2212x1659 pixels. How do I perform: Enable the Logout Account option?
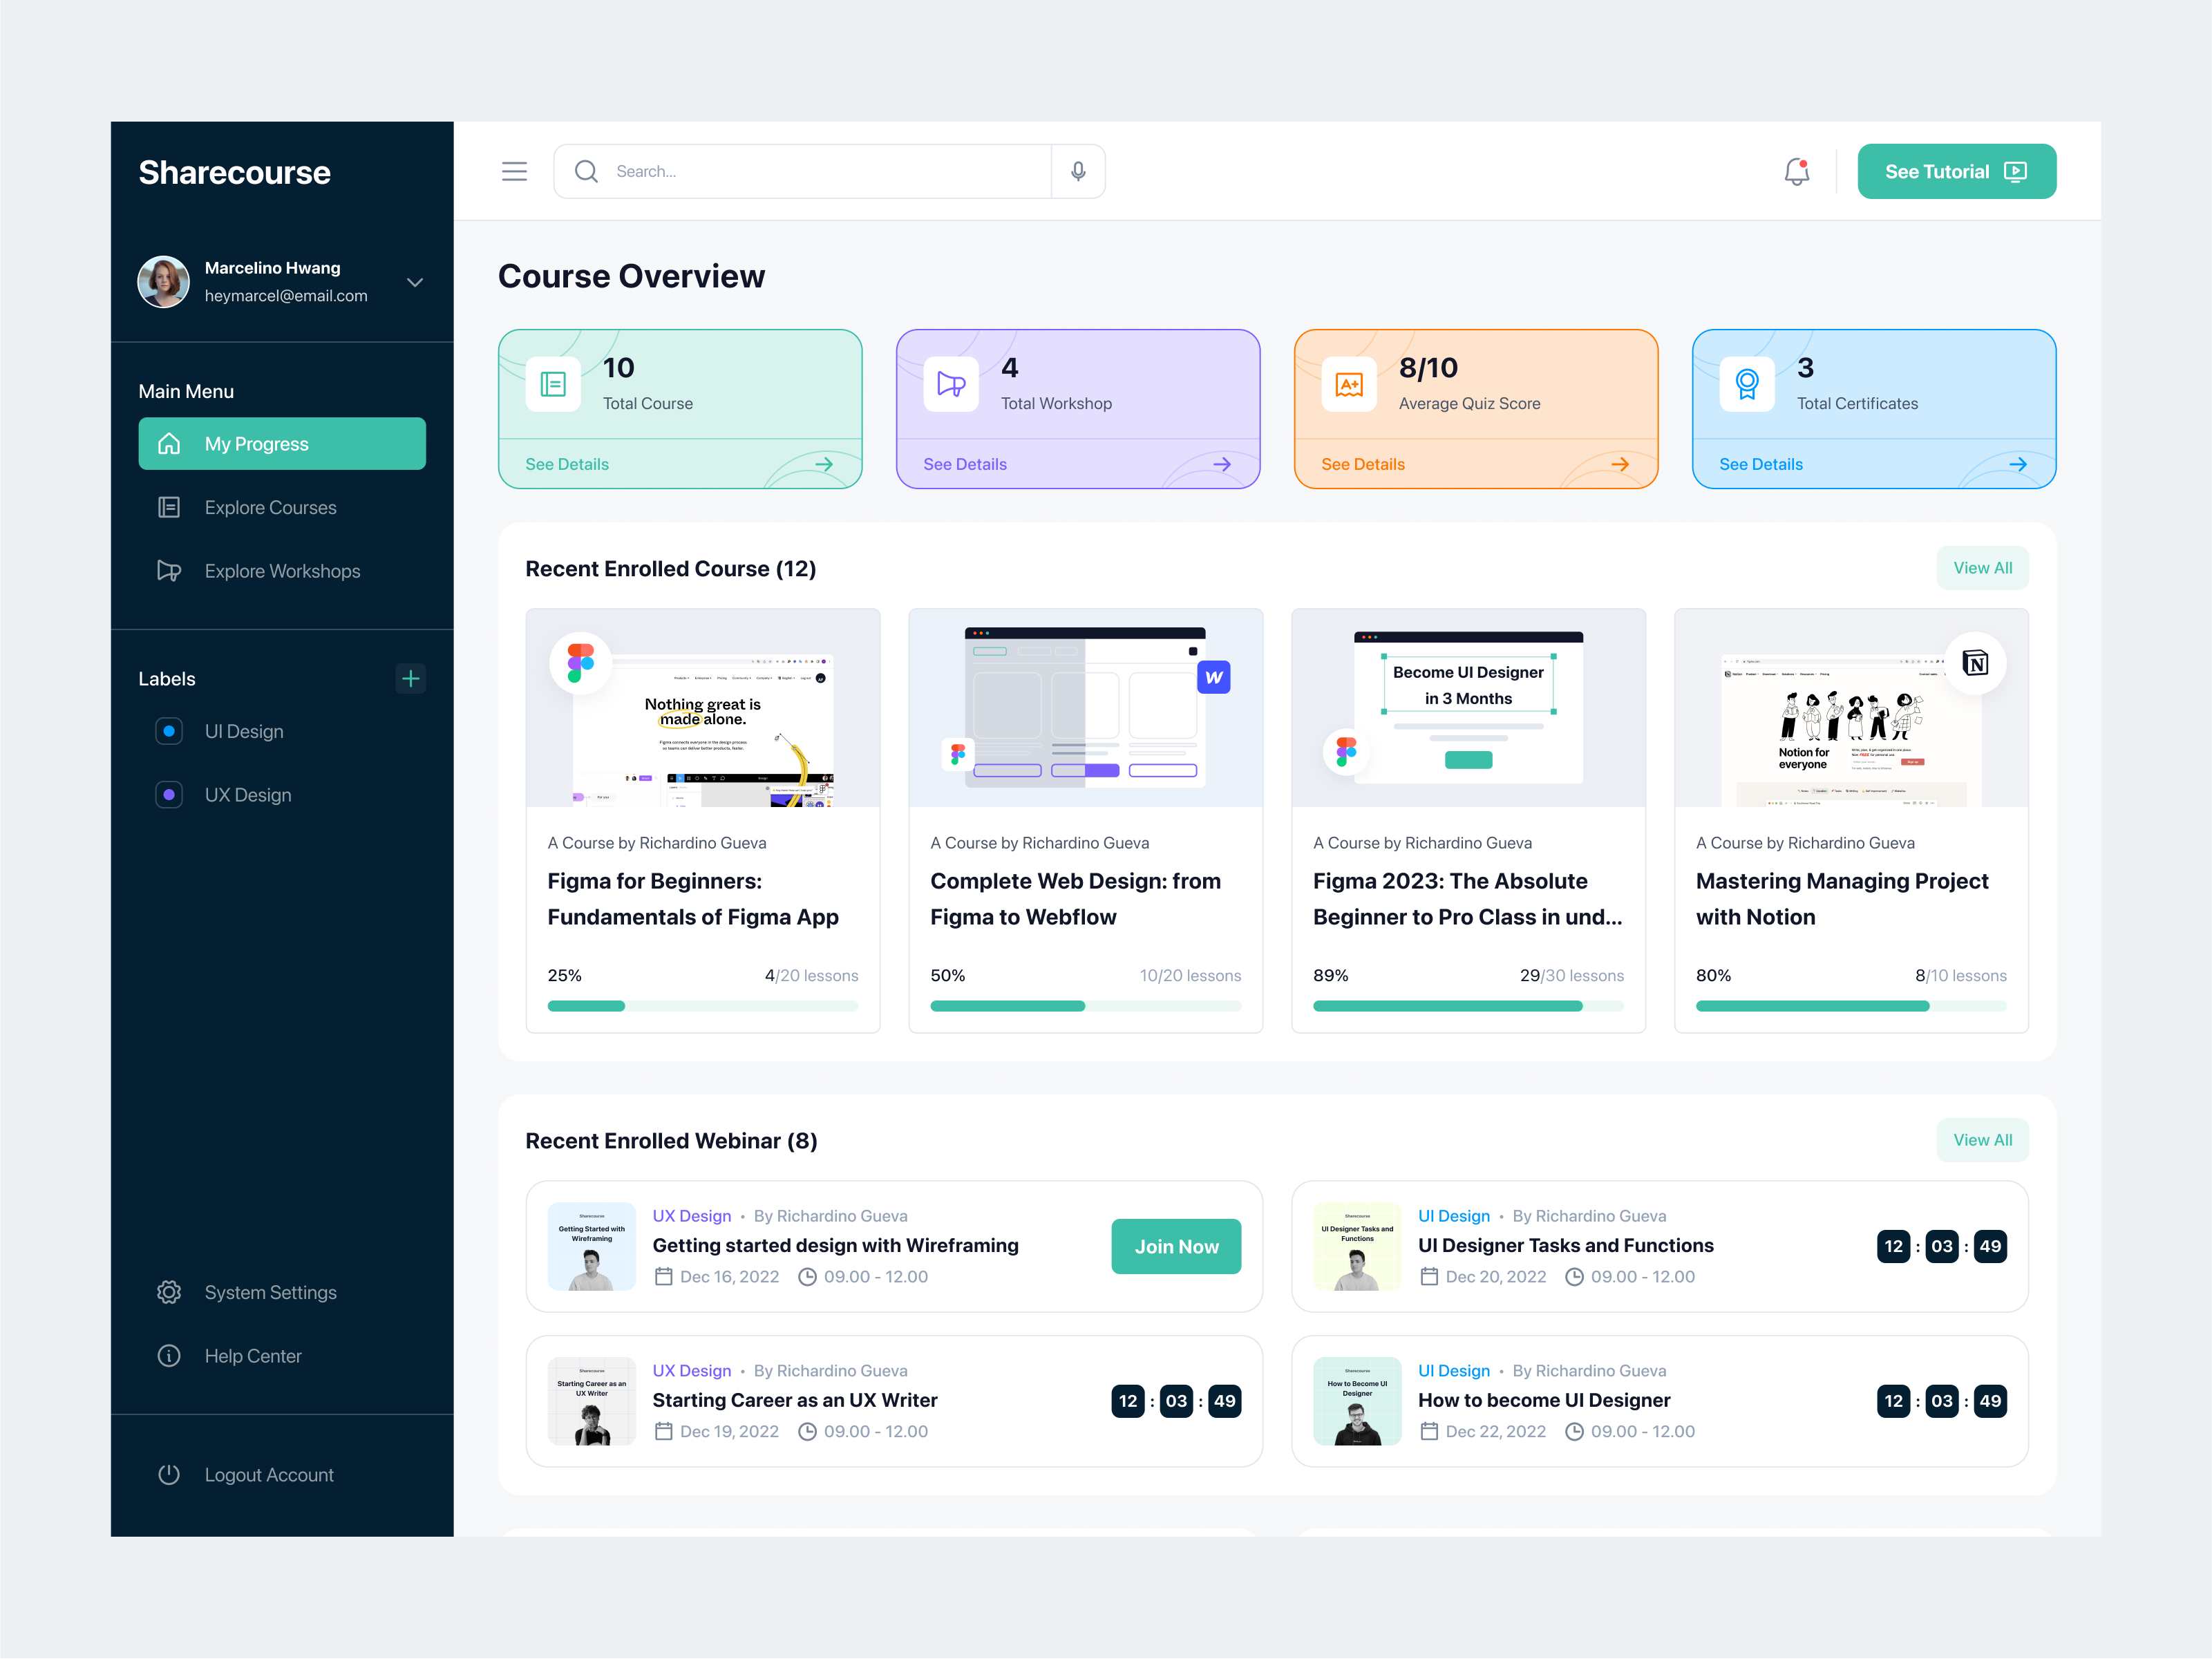[268, 1472]
